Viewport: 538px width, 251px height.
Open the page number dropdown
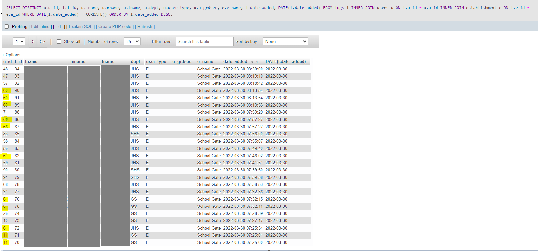pos(19,41)
